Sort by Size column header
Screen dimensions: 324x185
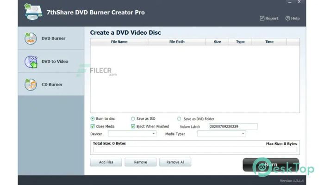tap(218, 42)
